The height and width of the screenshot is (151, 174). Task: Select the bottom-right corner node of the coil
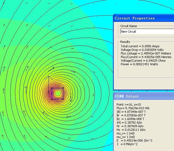(63, 99)
